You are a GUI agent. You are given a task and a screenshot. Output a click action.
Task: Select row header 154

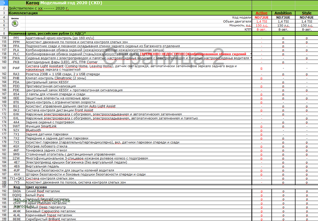tap(4, 38)
